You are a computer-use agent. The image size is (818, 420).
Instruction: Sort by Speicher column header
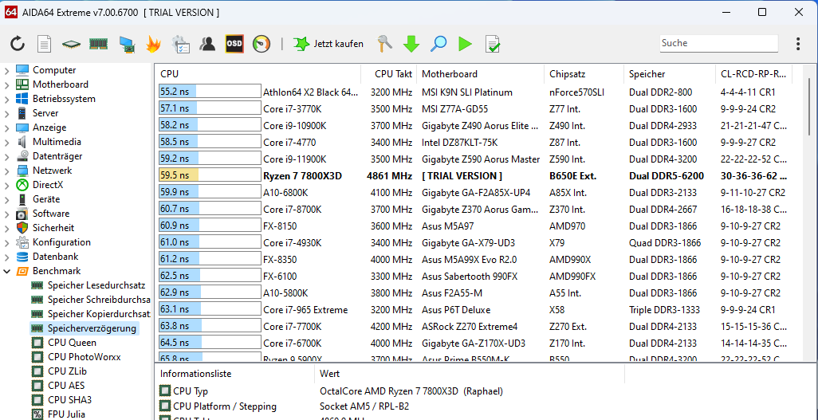pos(670,74)
